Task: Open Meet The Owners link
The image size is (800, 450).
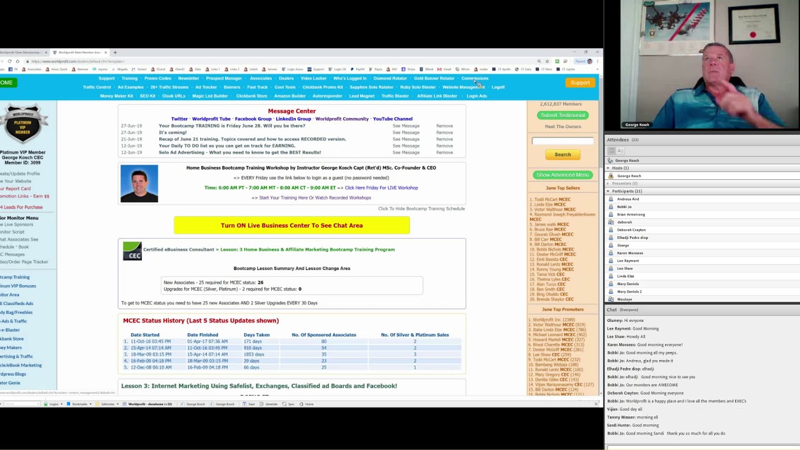Action: click(x=562, y=127)
